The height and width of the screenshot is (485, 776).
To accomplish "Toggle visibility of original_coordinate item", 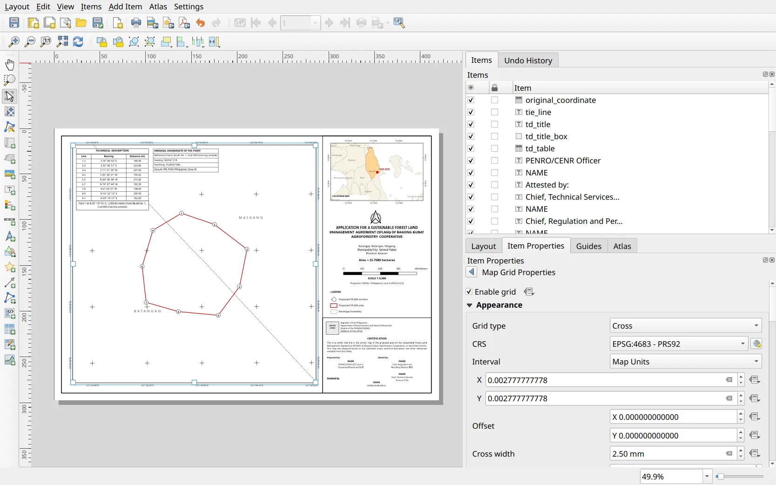I will click(x=471, y=100).
